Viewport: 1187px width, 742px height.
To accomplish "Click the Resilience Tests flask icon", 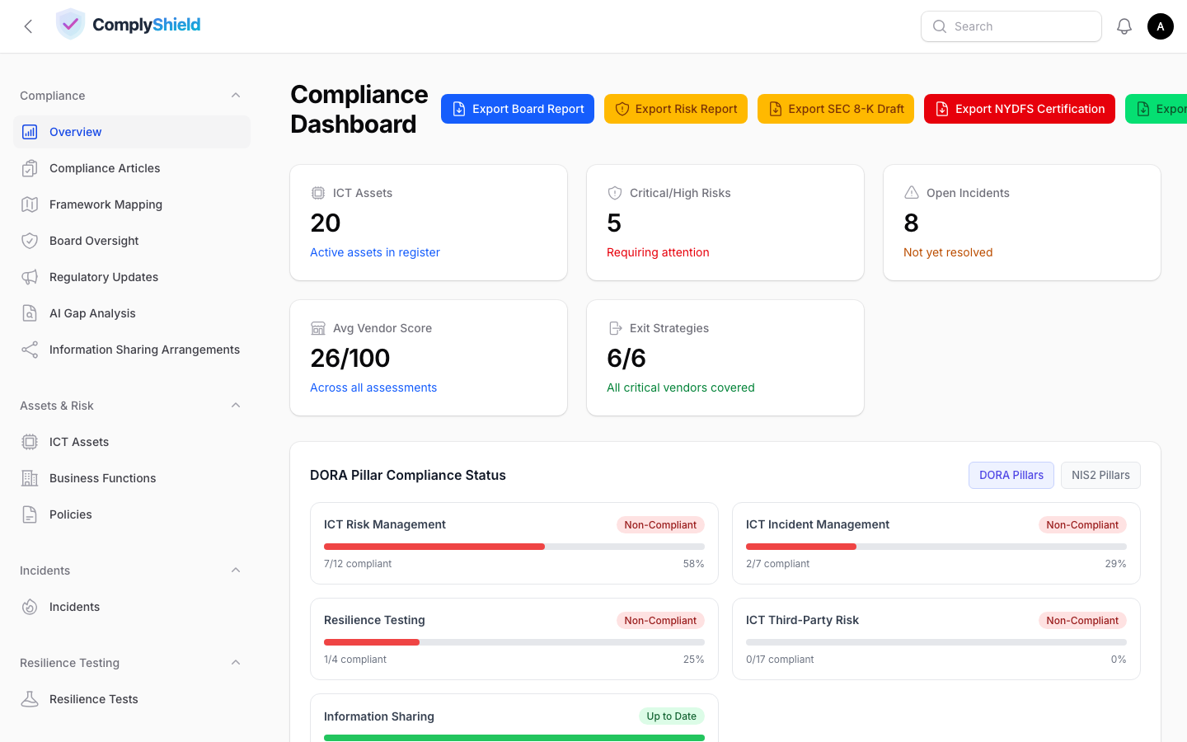I will tap(30, 699).
